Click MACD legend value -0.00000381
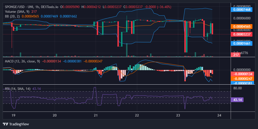The image size is (258, 129). click(x=72, y=61)
